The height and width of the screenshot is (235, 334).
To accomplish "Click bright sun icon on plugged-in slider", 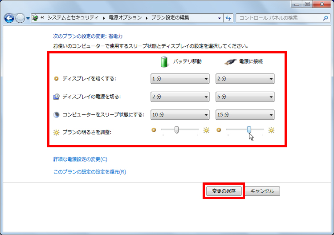I will click(x=271, y=130).
